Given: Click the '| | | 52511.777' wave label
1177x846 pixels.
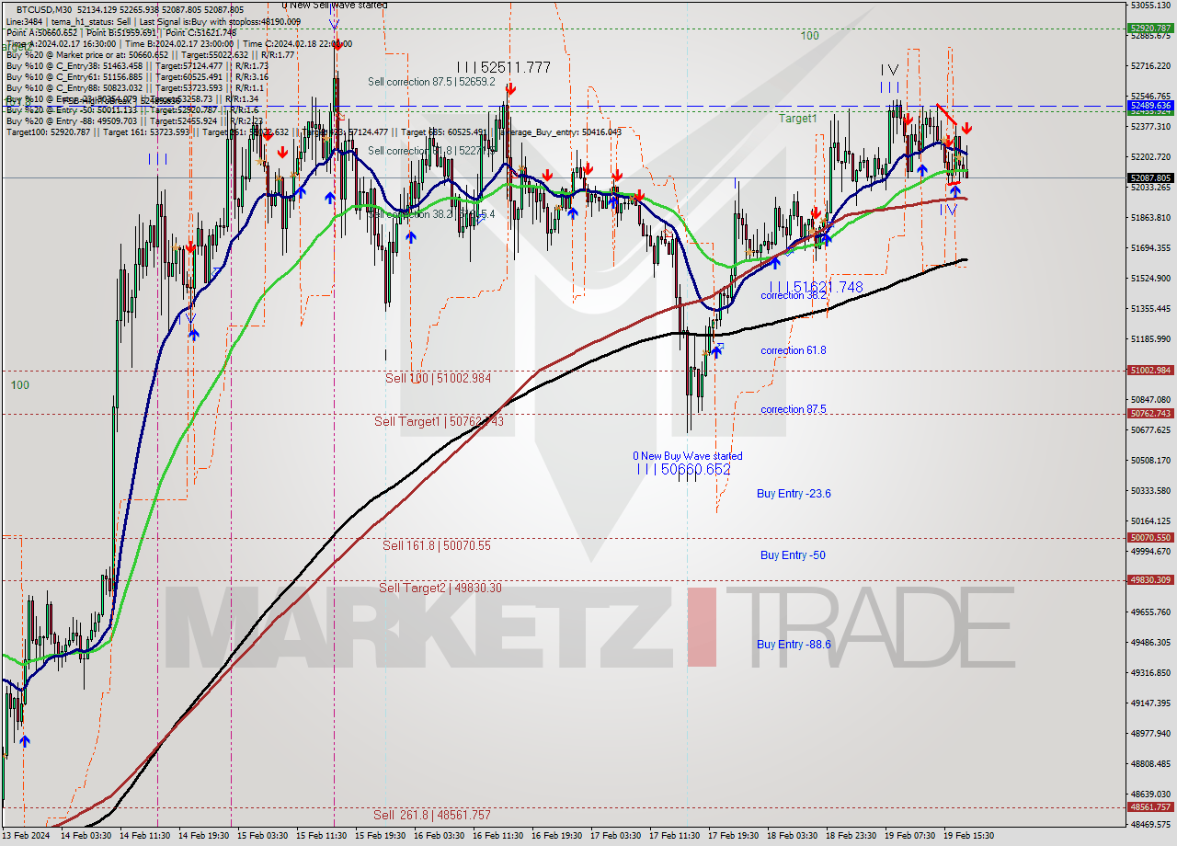Looking at the screenshot, I should (x=504, y=67).
